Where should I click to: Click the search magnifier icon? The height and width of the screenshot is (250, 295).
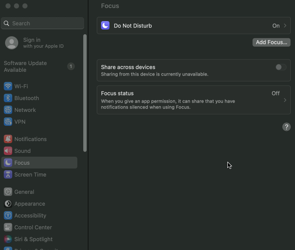click(x=6, y=23)
